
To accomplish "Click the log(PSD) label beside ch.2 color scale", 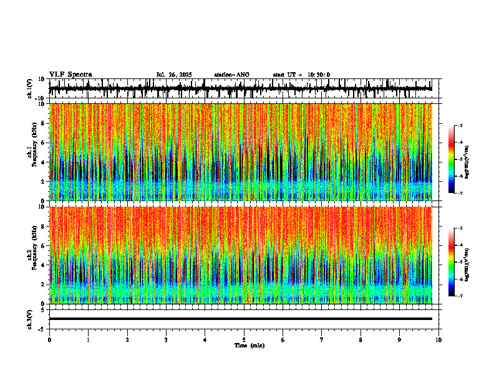I will tap(467, 265).
